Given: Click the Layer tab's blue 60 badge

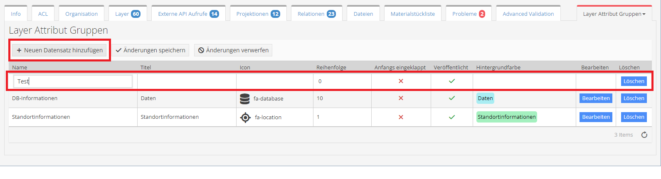Looking at the screenshot, I should coord(136,14).
